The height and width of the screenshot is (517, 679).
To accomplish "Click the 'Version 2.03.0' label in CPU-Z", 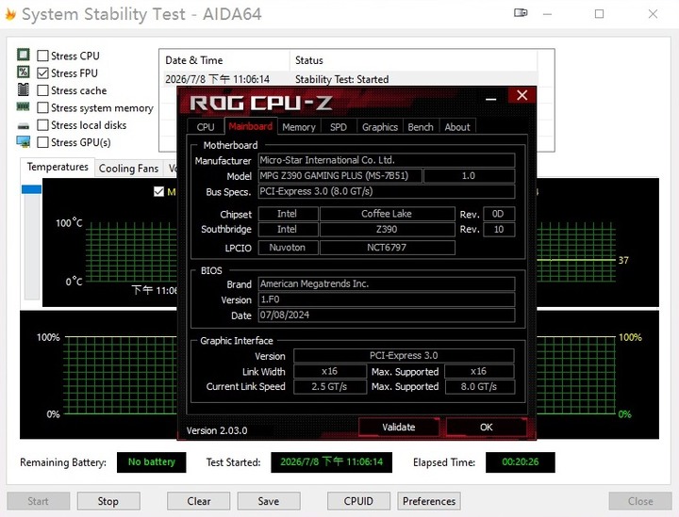I will point(217,430).
